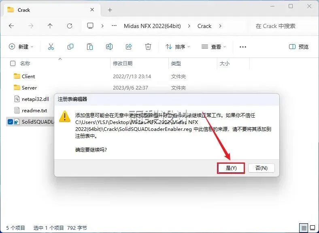Go up one folder level
The width and height of the screenshot is (319, 233).
coord(50,26)
